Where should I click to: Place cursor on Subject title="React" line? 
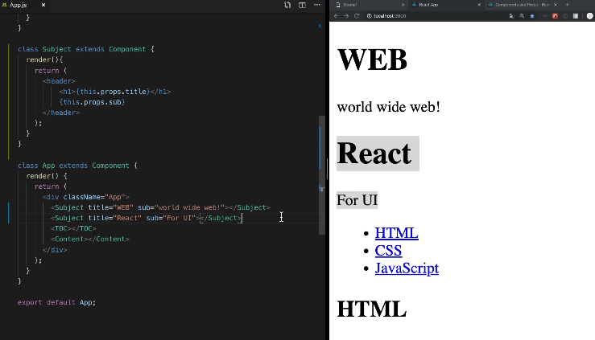pos(146,218)
